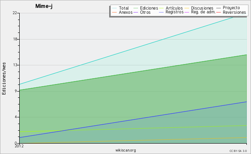This screenshot has width=251, height=154.
Task: Click the 'Artículos' legend label
Action: pyautogui.click(x=174, y=8)
